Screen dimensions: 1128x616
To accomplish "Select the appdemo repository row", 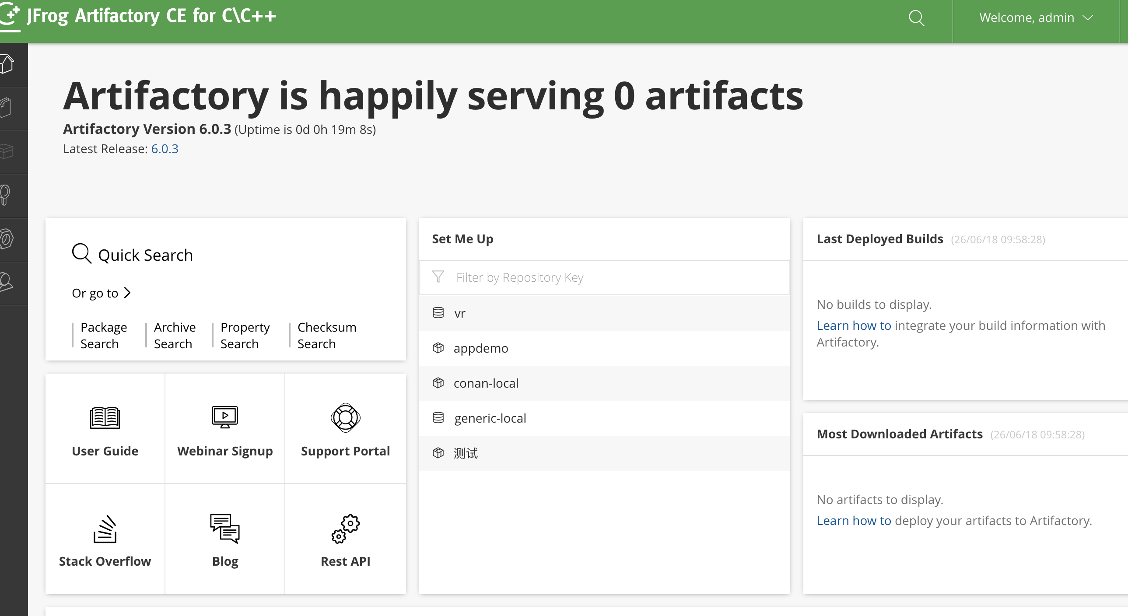I will (x=604, y=348).
